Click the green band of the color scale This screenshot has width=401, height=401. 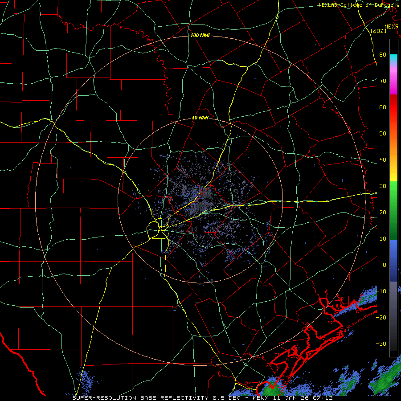pyautogui.click(x=393, y=210)
